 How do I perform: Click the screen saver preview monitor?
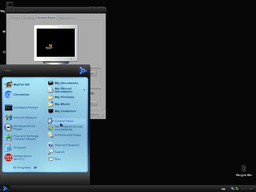pyautogui.click(x=56, y=44)
